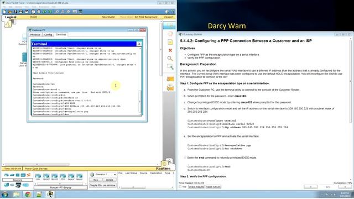Open the Scenario 0 dropdown
This screenshot has width=354, height=199.
(103, 175)
